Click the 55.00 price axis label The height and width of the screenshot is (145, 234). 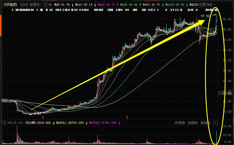(x=227, y=19)
